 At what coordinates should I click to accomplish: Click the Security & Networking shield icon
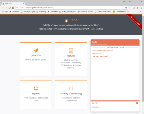click(x=71, y=88)
